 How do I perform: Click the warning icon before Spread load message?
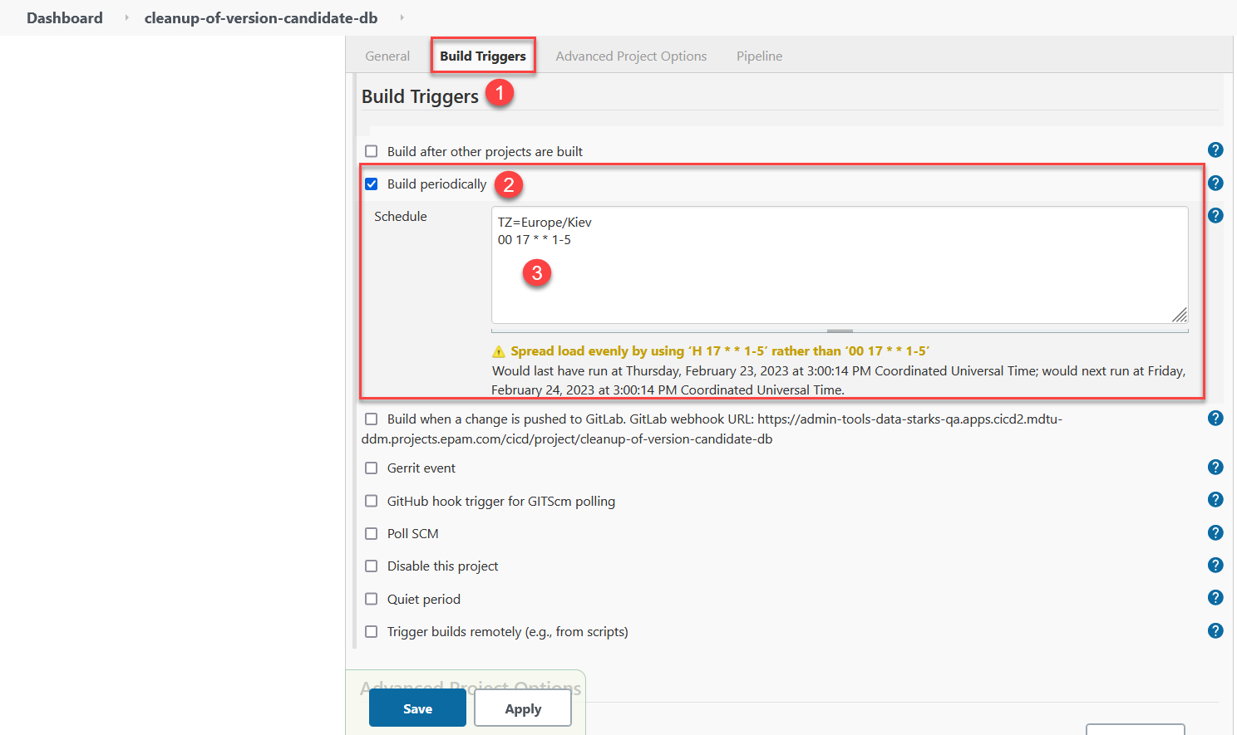click(x=499, y=351)
